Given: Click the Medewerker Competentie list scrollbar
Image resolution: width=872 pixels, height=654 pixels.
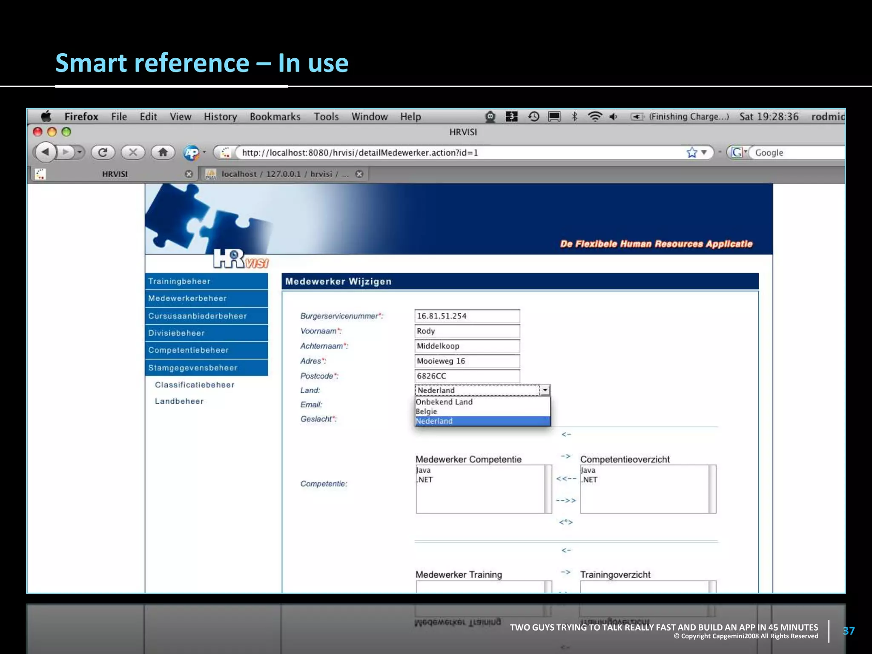Looking at the screenshot, I should [548, 489].
